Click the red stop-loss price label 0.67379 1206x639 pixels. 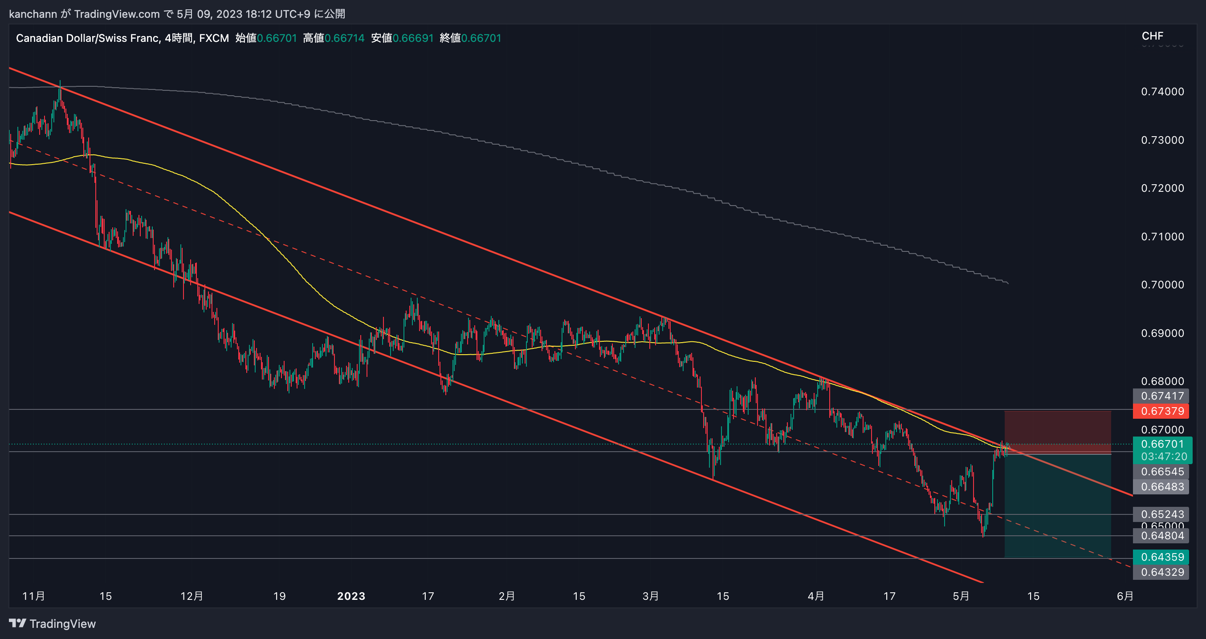1161,411
